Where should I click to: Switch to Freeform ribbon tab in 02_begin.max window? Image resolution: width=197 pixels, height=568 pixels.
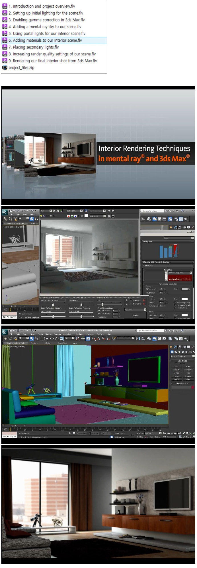[x=34, y=343]
